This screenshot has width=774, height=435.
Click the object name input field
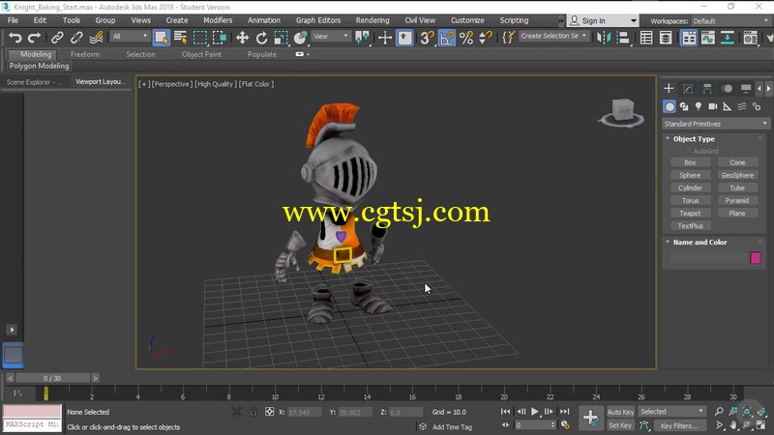pyautogui.click(x=708, y=258)
